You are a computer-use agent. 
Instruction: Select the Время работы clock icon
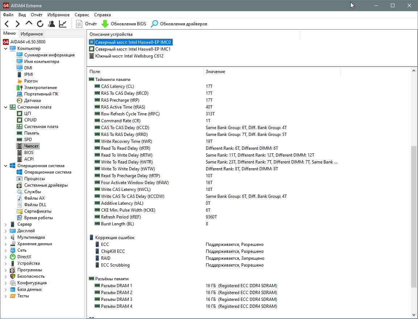click(20, 217)
